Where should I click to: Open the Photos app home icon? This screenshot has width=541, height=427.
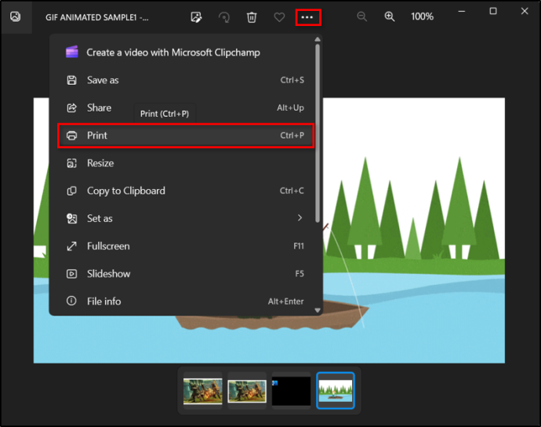point(16,16)
